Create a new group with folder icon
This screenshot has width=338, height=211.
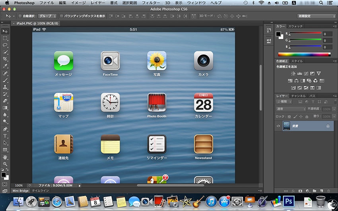(x=315, y=191)
